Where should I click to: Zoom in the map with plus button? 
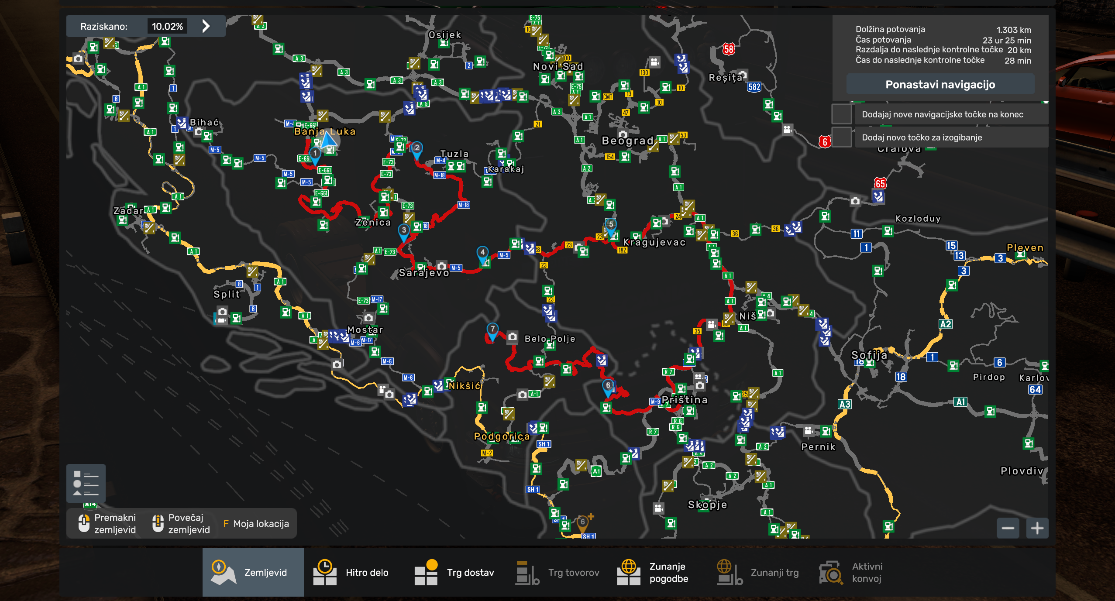1037,528
